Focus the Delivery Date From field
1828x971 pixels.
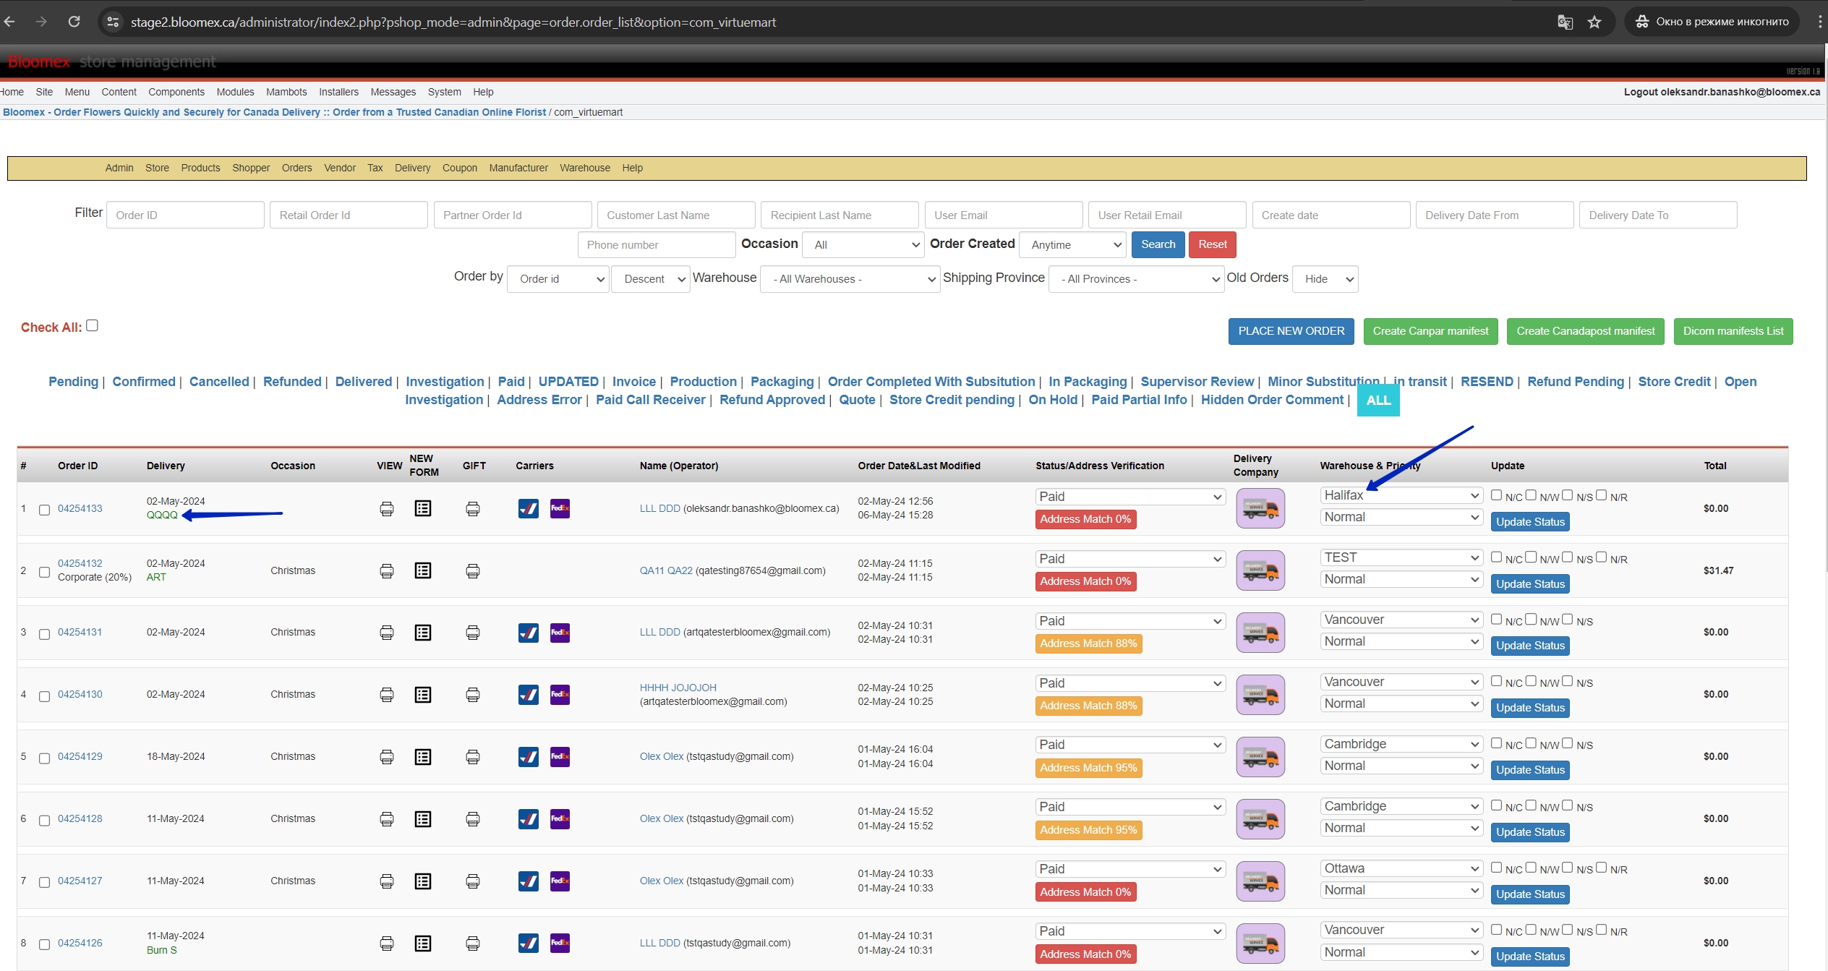point(1495,215)
